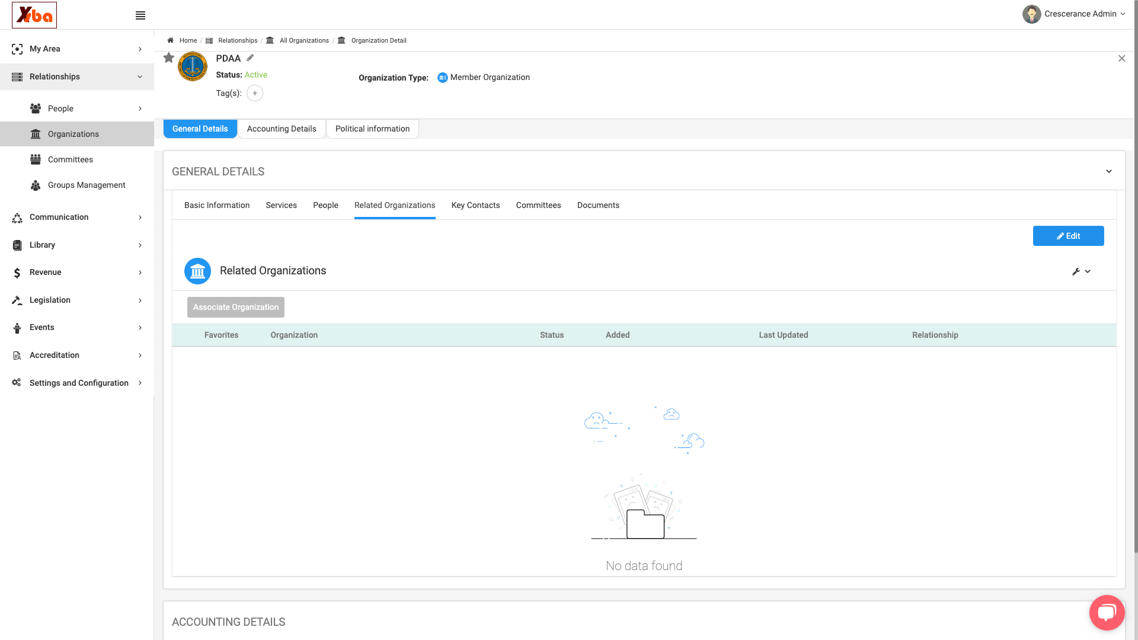
Task: Open the Key Contacts sub-tab
Action: (x=475, y=205)
